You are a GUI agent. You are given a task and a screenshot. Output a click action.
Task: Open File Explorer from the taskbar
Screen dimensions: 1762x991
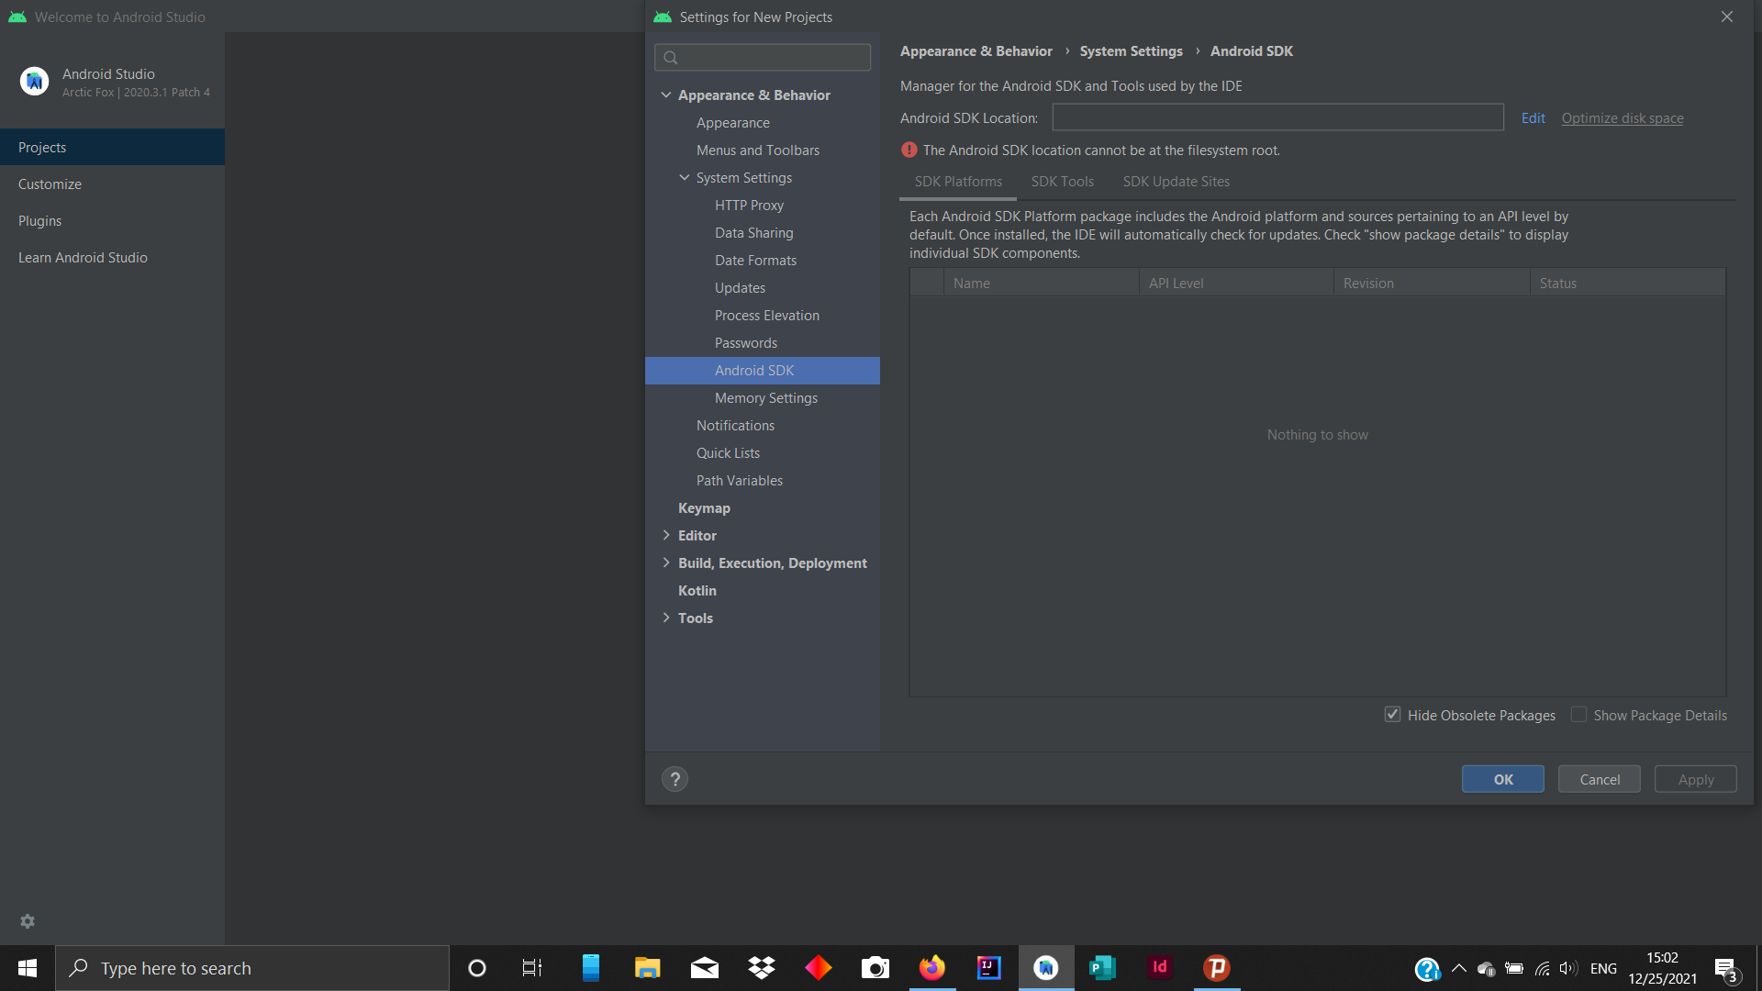(x=648, y=968)
